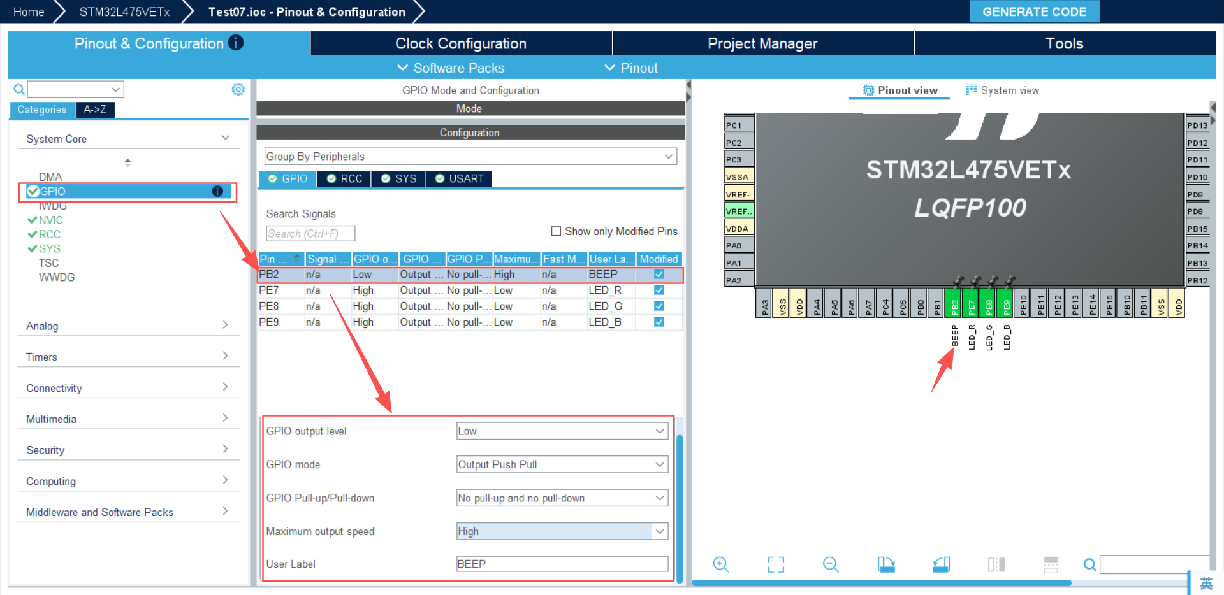Viewport: 1224px width, 595px height.
Task: Click the GENERATE CODE button
Action: 1034,11
